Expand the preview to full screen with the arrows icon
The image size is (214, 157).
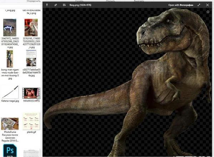199,5
